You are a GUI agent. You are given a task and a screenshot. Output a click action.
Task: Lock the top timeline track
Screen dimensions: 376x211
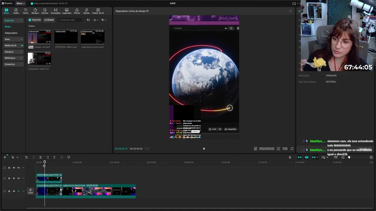[9, 168]
